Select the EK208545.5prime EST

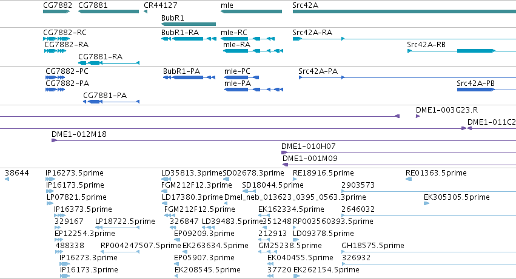[176, 276]
